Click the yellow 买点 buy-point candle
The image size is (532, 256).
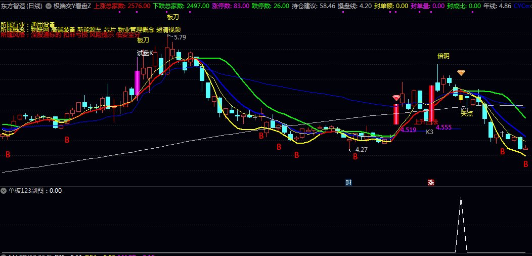pos(461,98)
